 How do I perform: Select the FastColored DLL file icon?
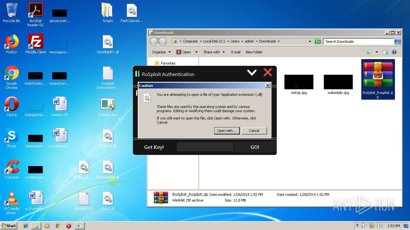(x=132, y=13)
